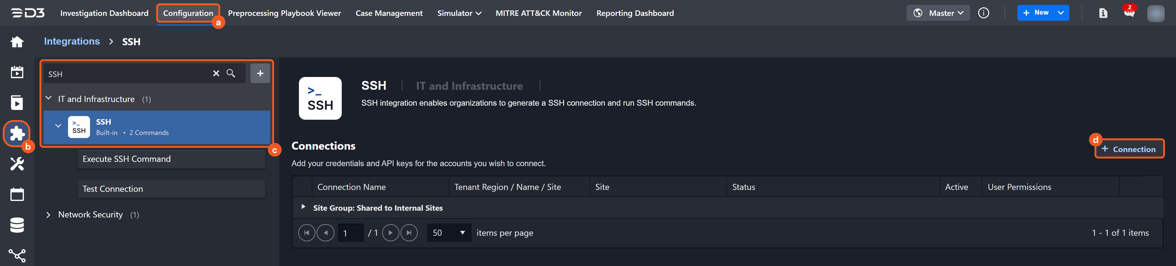The width and height of the screenshot is (1176, 266).
Task: Click the add Connection button
Action: click(1129, 149)
